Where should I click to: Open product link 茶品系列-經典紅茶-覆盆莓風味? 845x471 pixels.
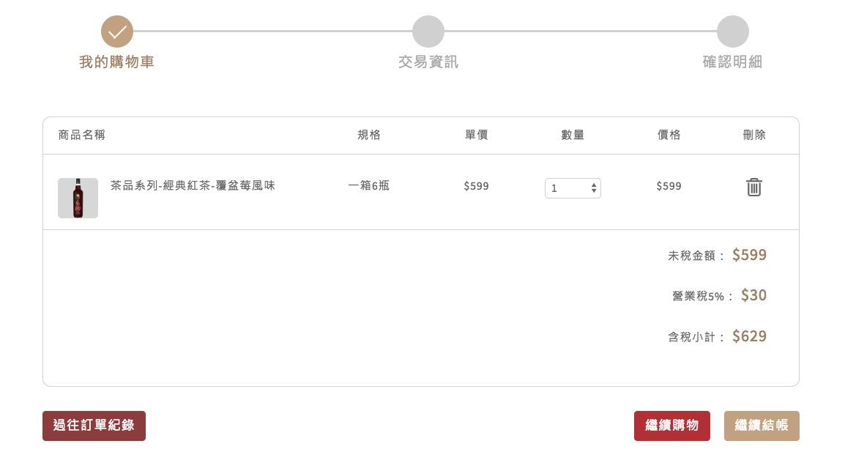(x=193, y=185)
